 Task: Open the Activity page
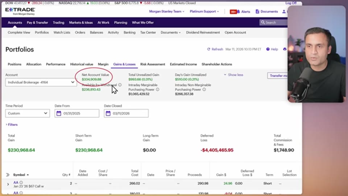click(x=113, y=32)
